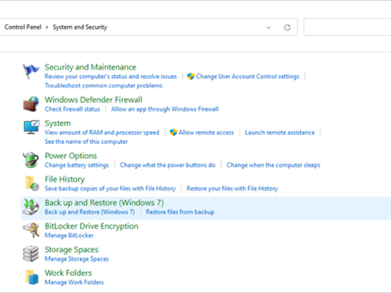The height and width of the screenshot is (293, 391).
Task: Click the Work Folders icon
Action: point(31,277)
